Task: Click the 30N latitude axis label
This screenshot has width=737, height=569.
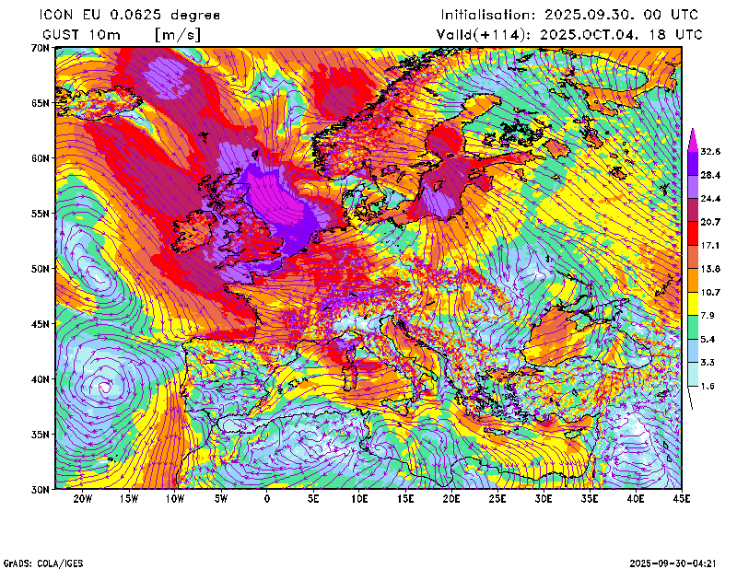Action: (x=39, y=489)
